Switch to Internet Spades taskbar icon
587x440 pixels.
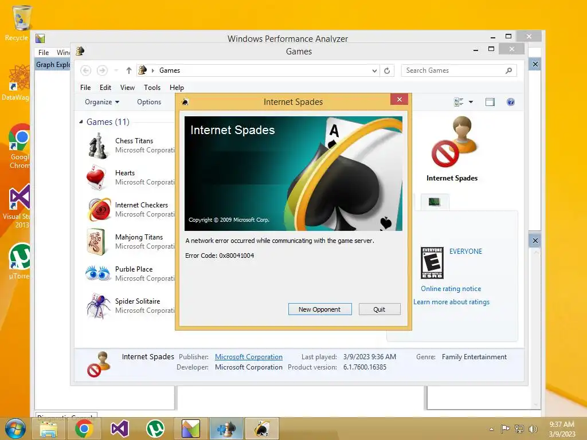(261, 429)
